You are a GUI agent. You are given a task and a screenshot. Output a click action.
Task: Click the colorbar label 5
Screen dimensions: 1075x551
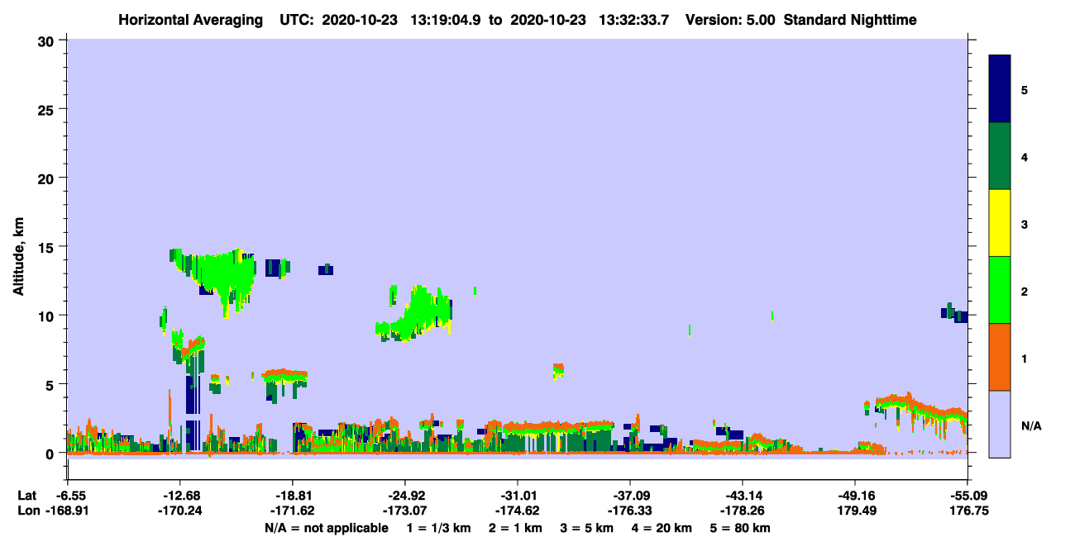pos(1025,89)
